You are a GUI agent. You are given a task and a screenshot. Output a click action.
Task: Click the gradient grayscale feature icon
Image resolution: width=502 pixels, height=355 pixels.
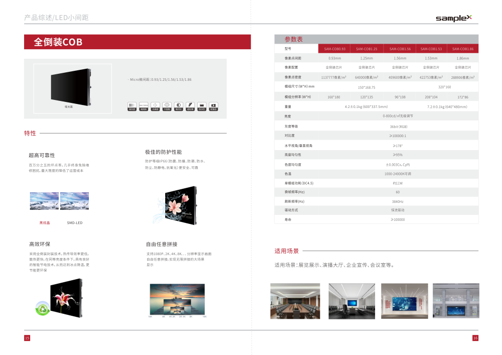[132, 106]
